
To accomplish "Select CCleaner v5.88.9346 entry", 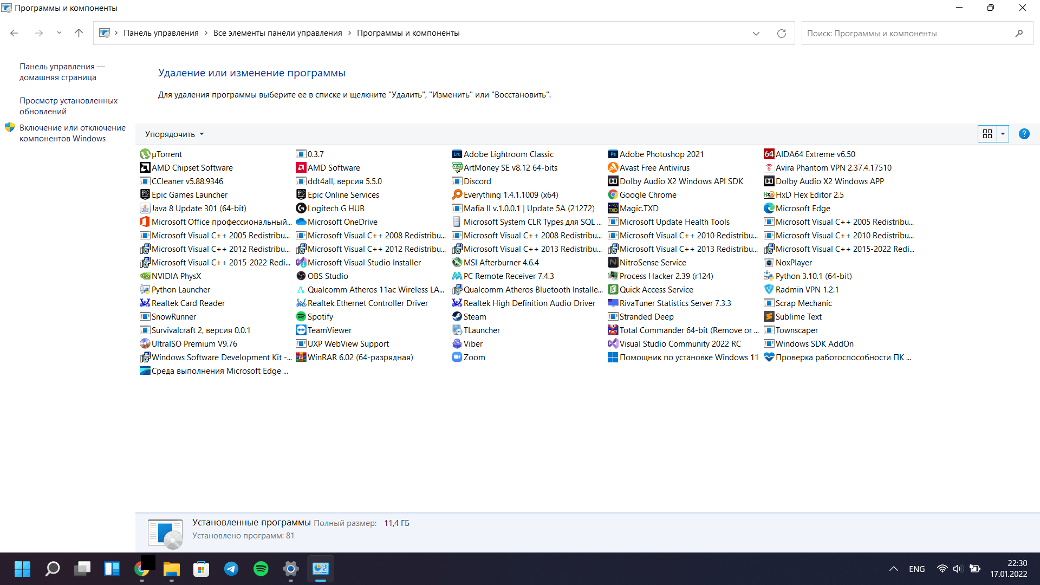I will [x=181, y=181].
